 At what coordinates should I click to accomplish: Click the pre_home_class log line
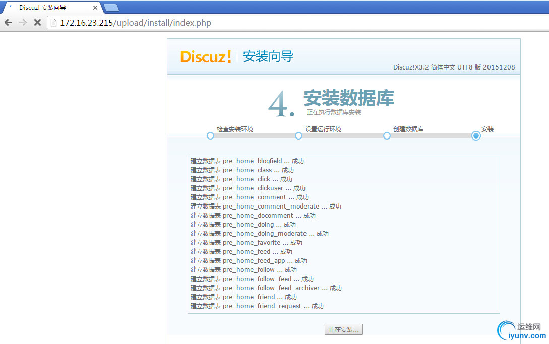point(242,170)
